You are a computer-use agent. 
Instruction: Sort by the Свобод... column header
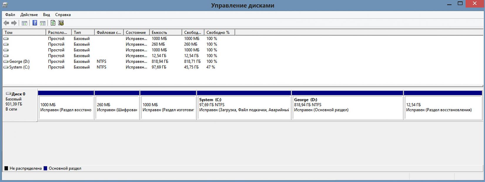(193, 32)
